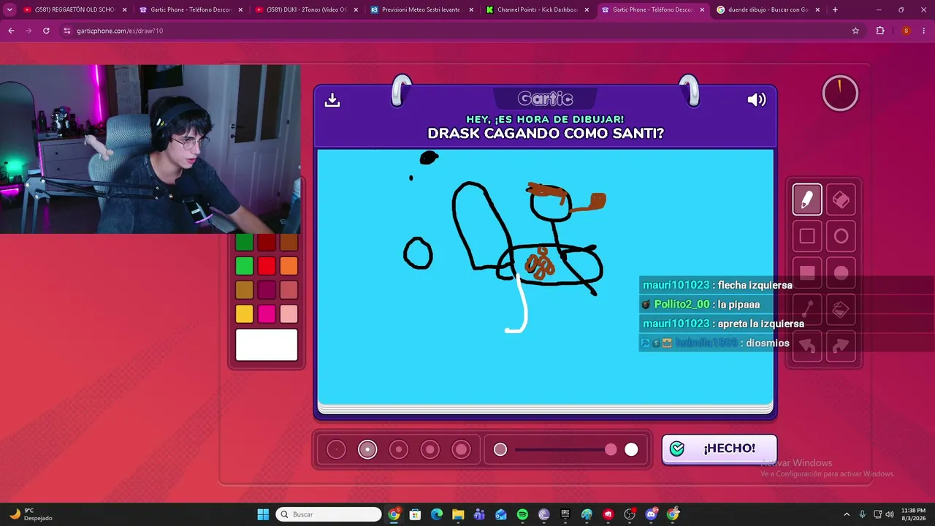
Task: Reload the Gartic Phone page
Action: pos(46,31)
